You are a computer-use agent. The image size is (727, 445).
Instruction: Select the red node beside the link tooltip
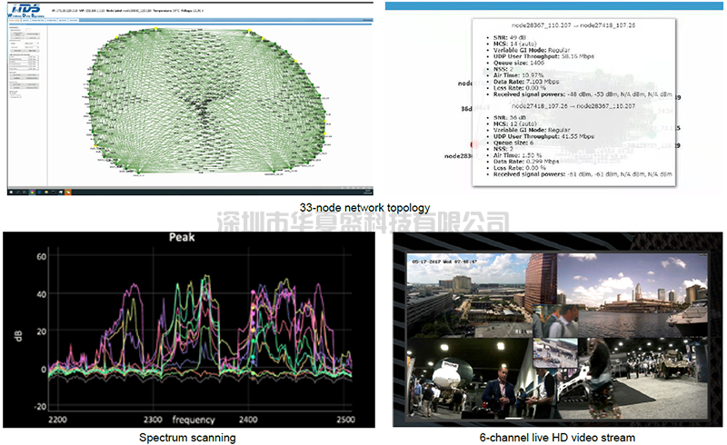473,144
